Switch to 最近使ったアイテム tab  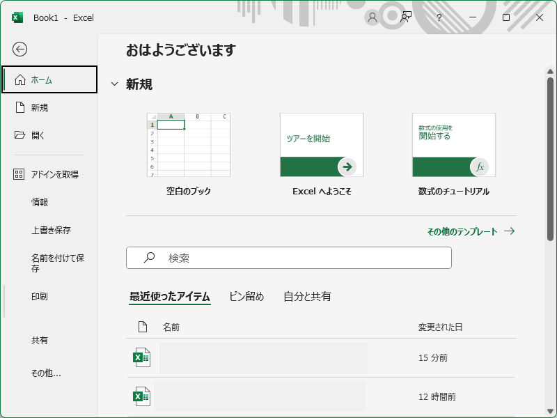coord(170,297)
